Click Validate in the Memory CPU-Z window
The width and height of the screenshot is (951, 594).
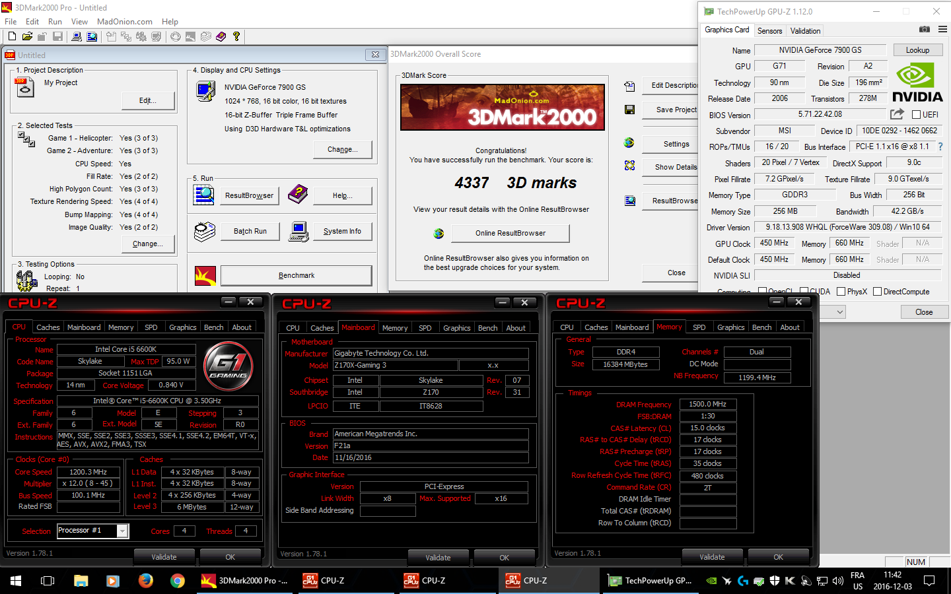click(x=712, y=557)
